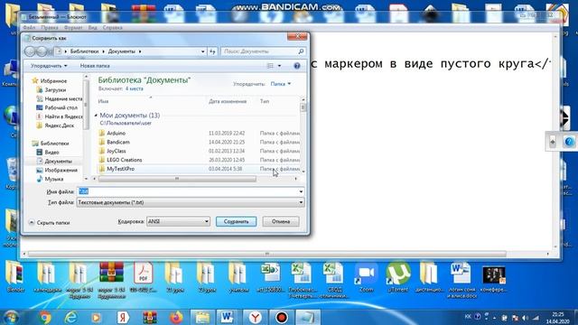Viewport: 578px width, 325px height.
Task: Open the Упорядочить dropdown in dialog toolbar
Action: [49, 66]
